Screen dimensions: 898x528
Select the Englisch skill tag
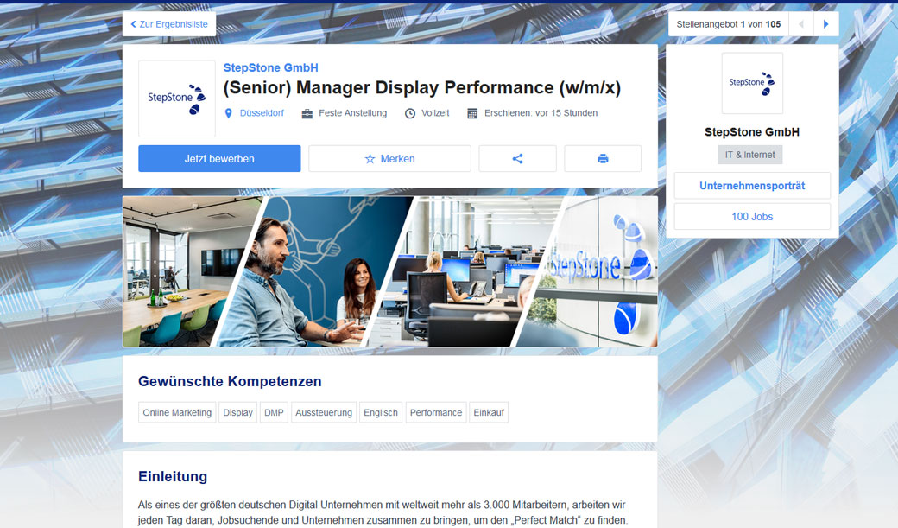click(x=381, y=413)
